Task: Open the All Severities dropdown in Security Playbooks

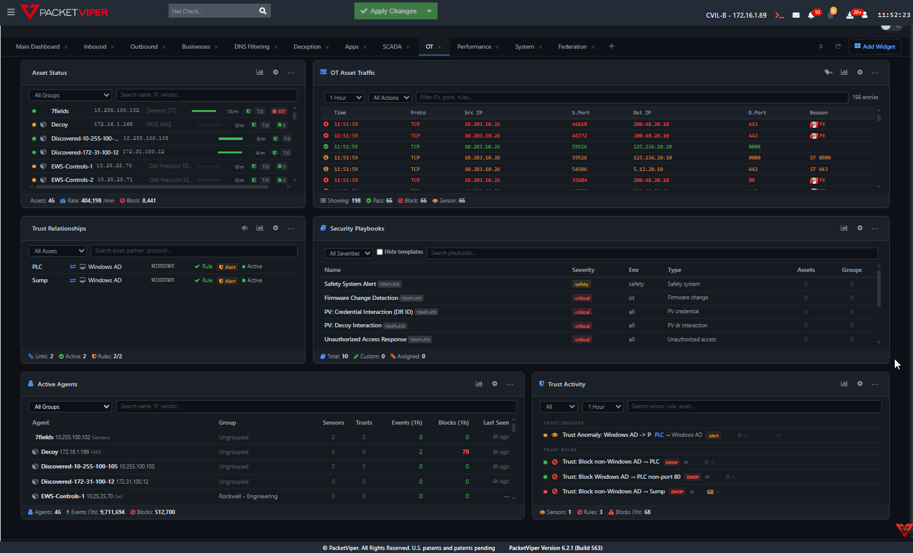Action: tap(348, 252)
